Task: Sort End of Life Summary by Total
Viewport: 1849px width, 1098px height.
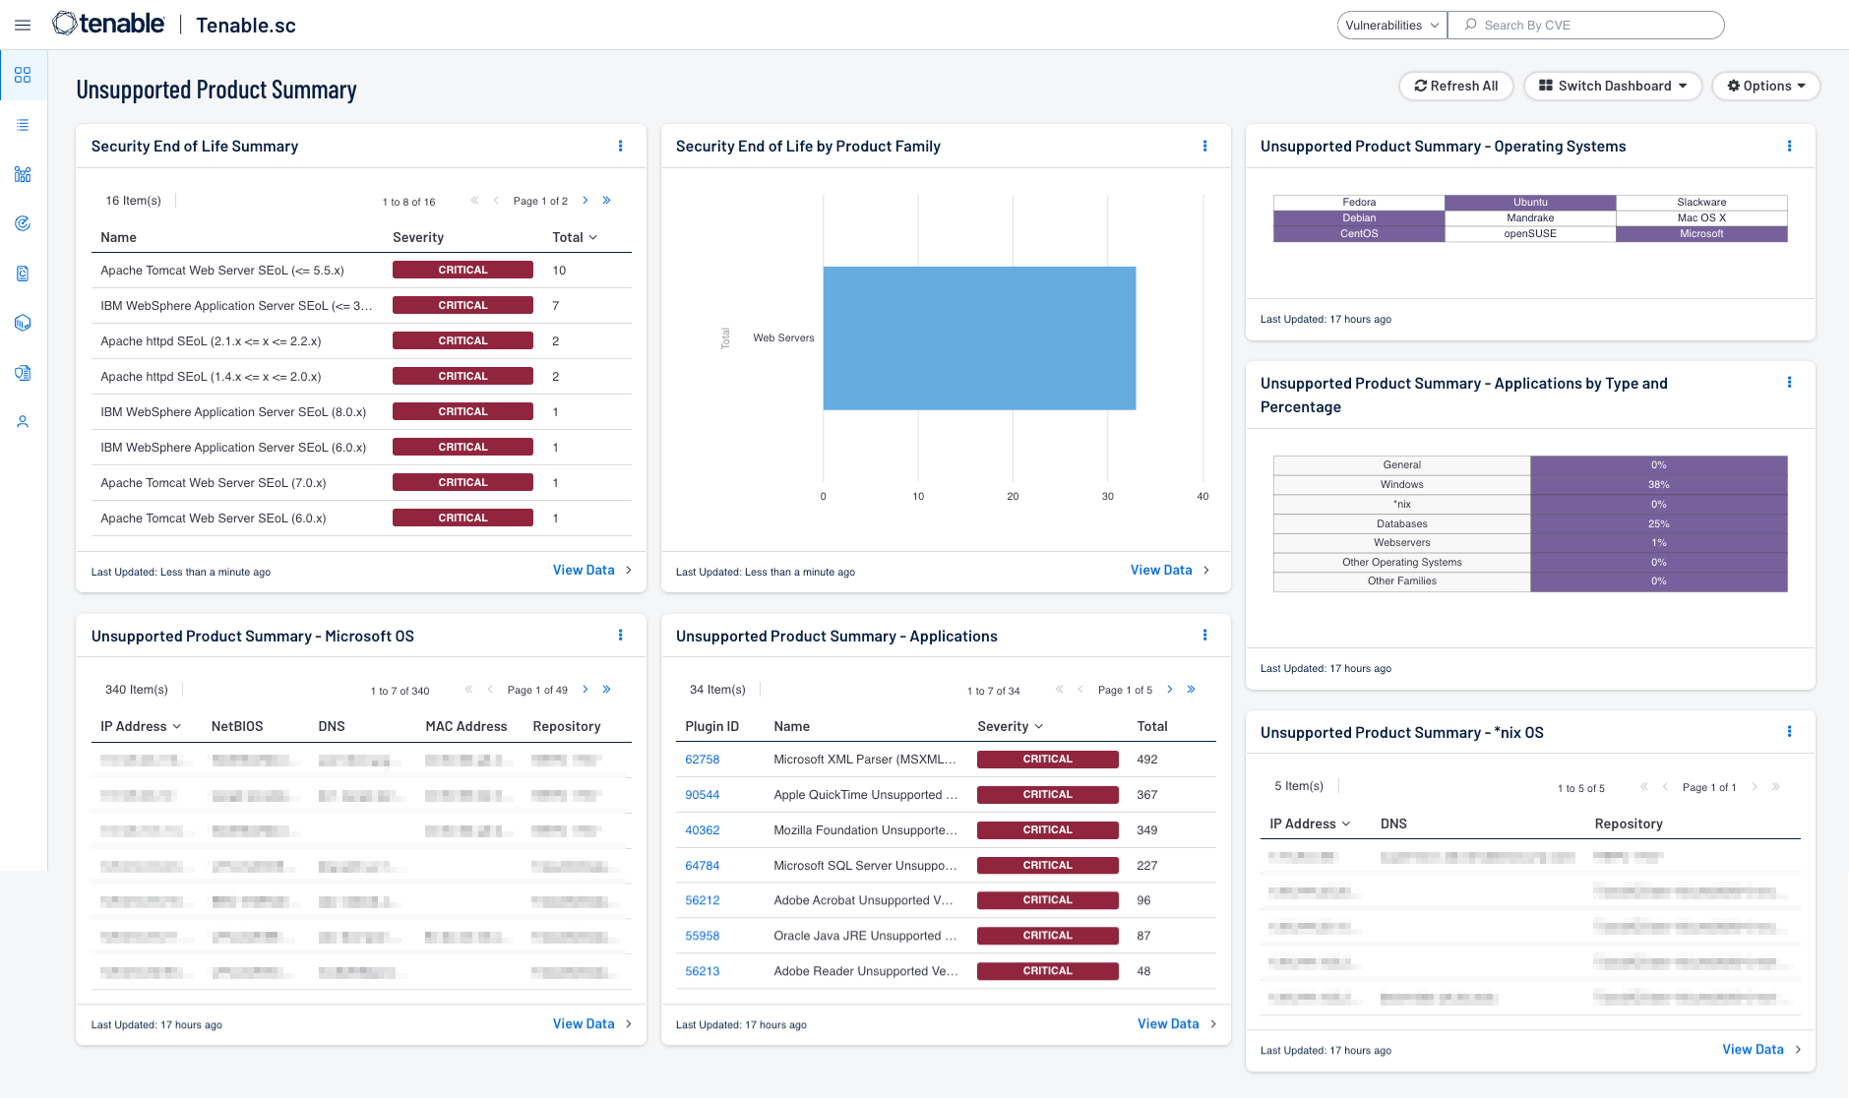Action: click(575, 237)
